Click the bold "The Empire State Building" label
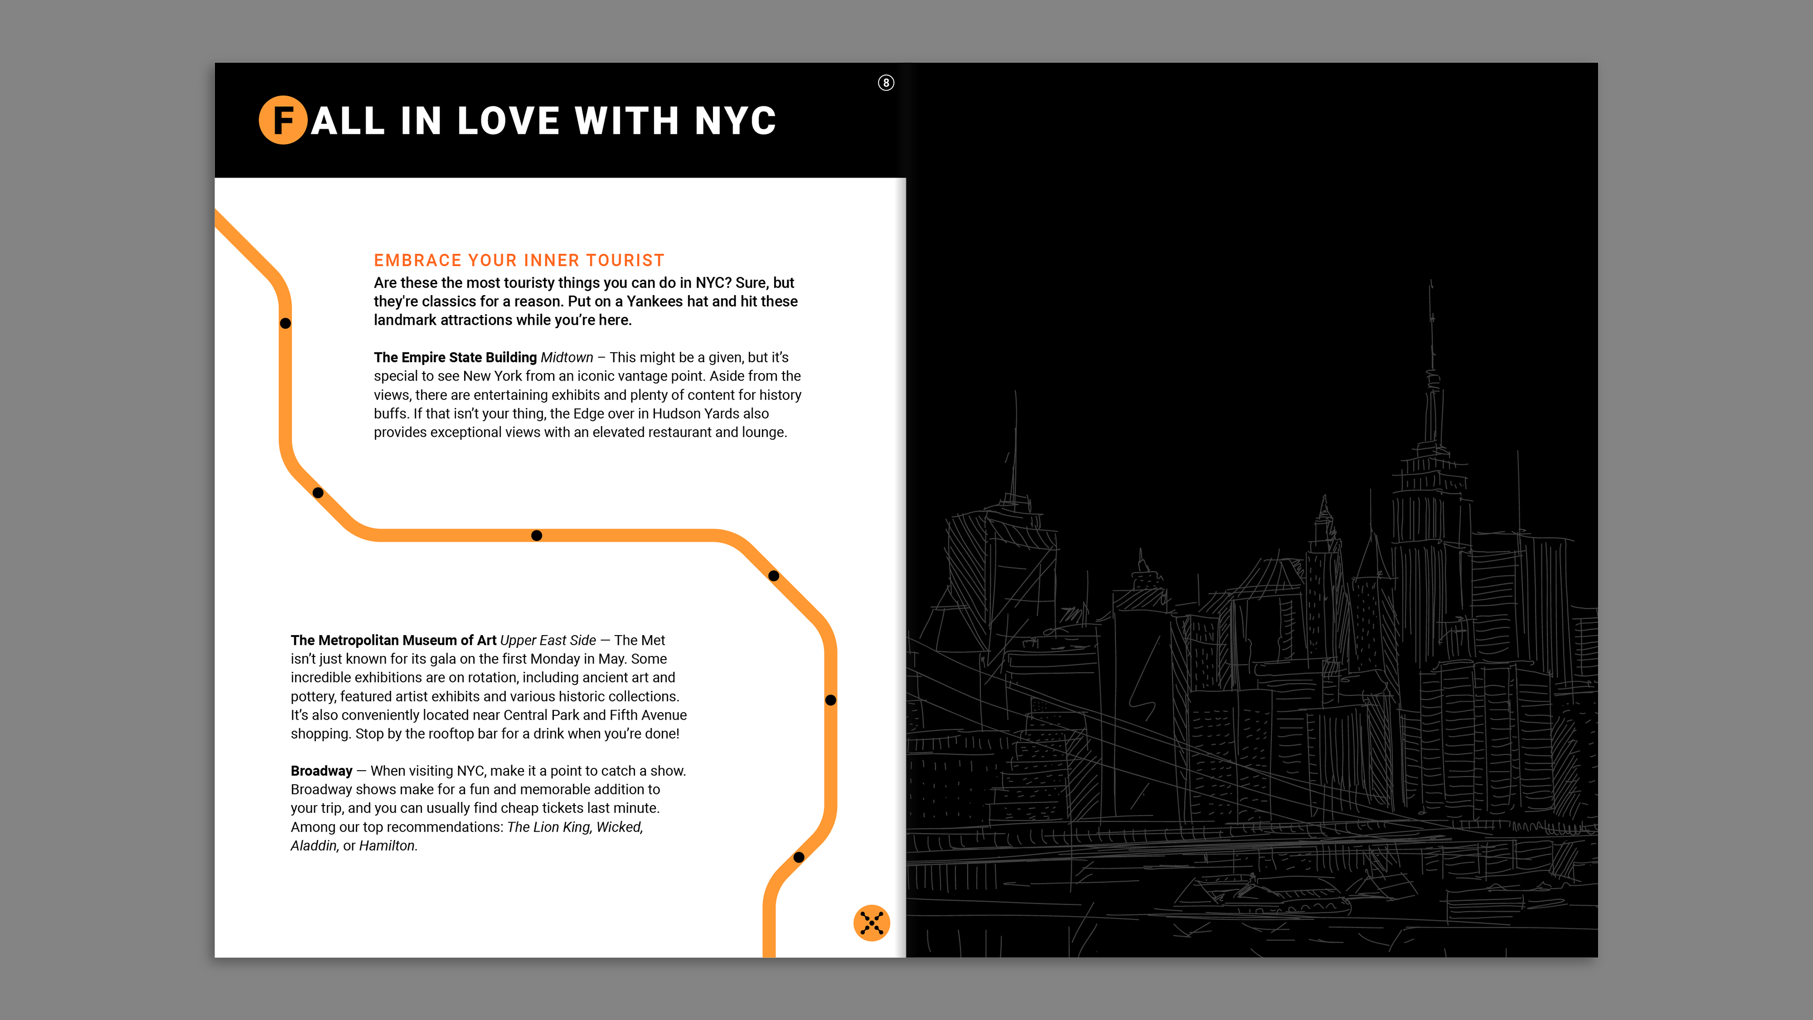 [x=455, y=357]
